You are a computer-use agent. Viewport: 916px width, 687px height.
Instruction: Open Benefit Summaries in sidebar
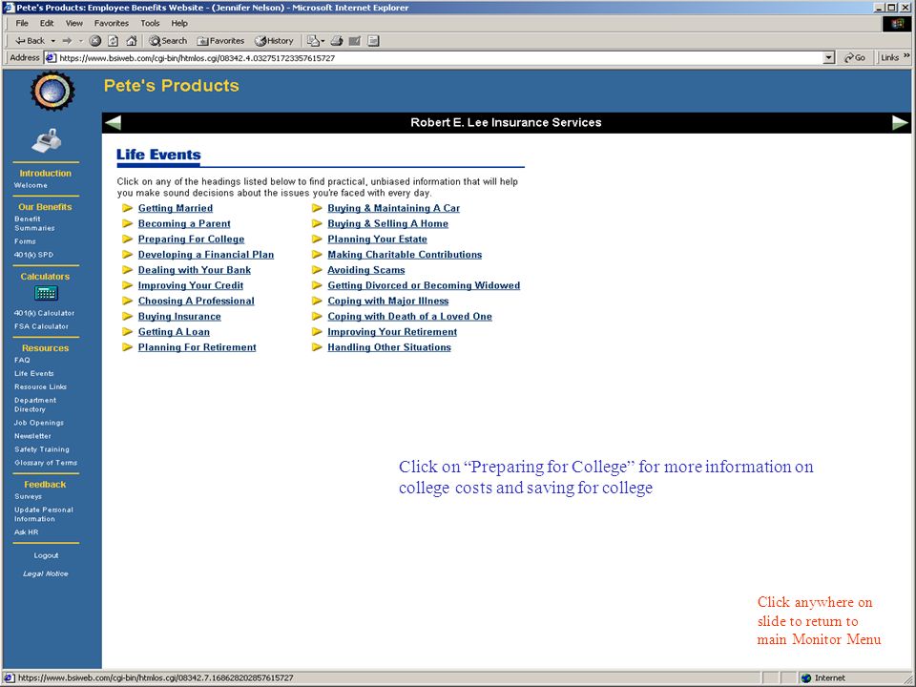point(34,223)
